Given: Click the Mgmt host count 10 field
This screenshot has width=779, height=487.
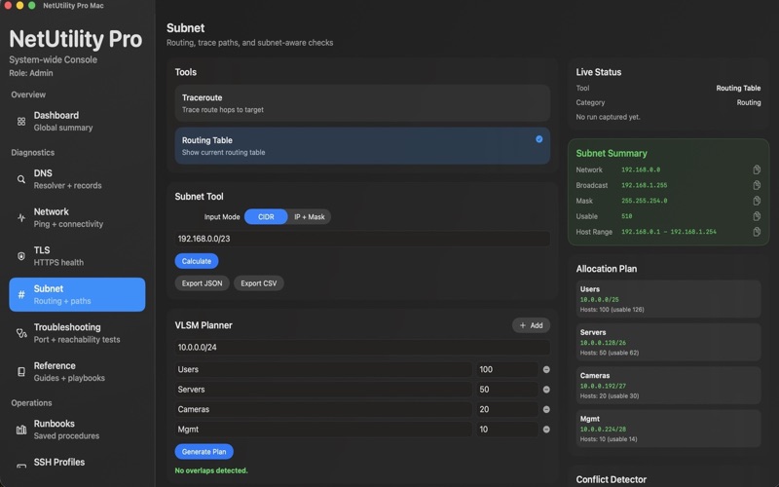Looking at the screenshot, I should tap(507, 429).
